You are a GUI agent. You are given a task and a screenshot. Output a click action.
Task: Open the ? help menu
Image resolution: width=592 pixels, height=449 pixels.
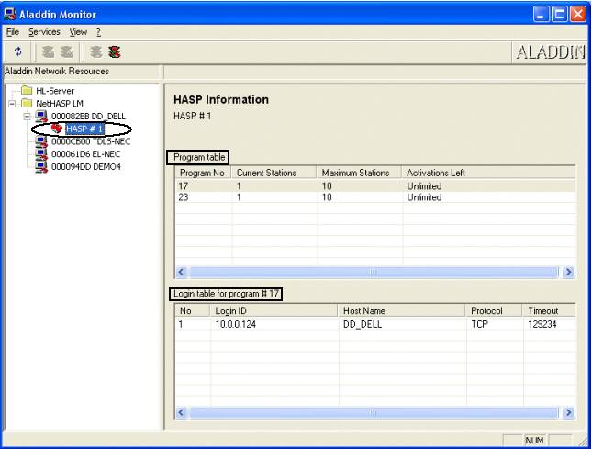coord(98,32)
